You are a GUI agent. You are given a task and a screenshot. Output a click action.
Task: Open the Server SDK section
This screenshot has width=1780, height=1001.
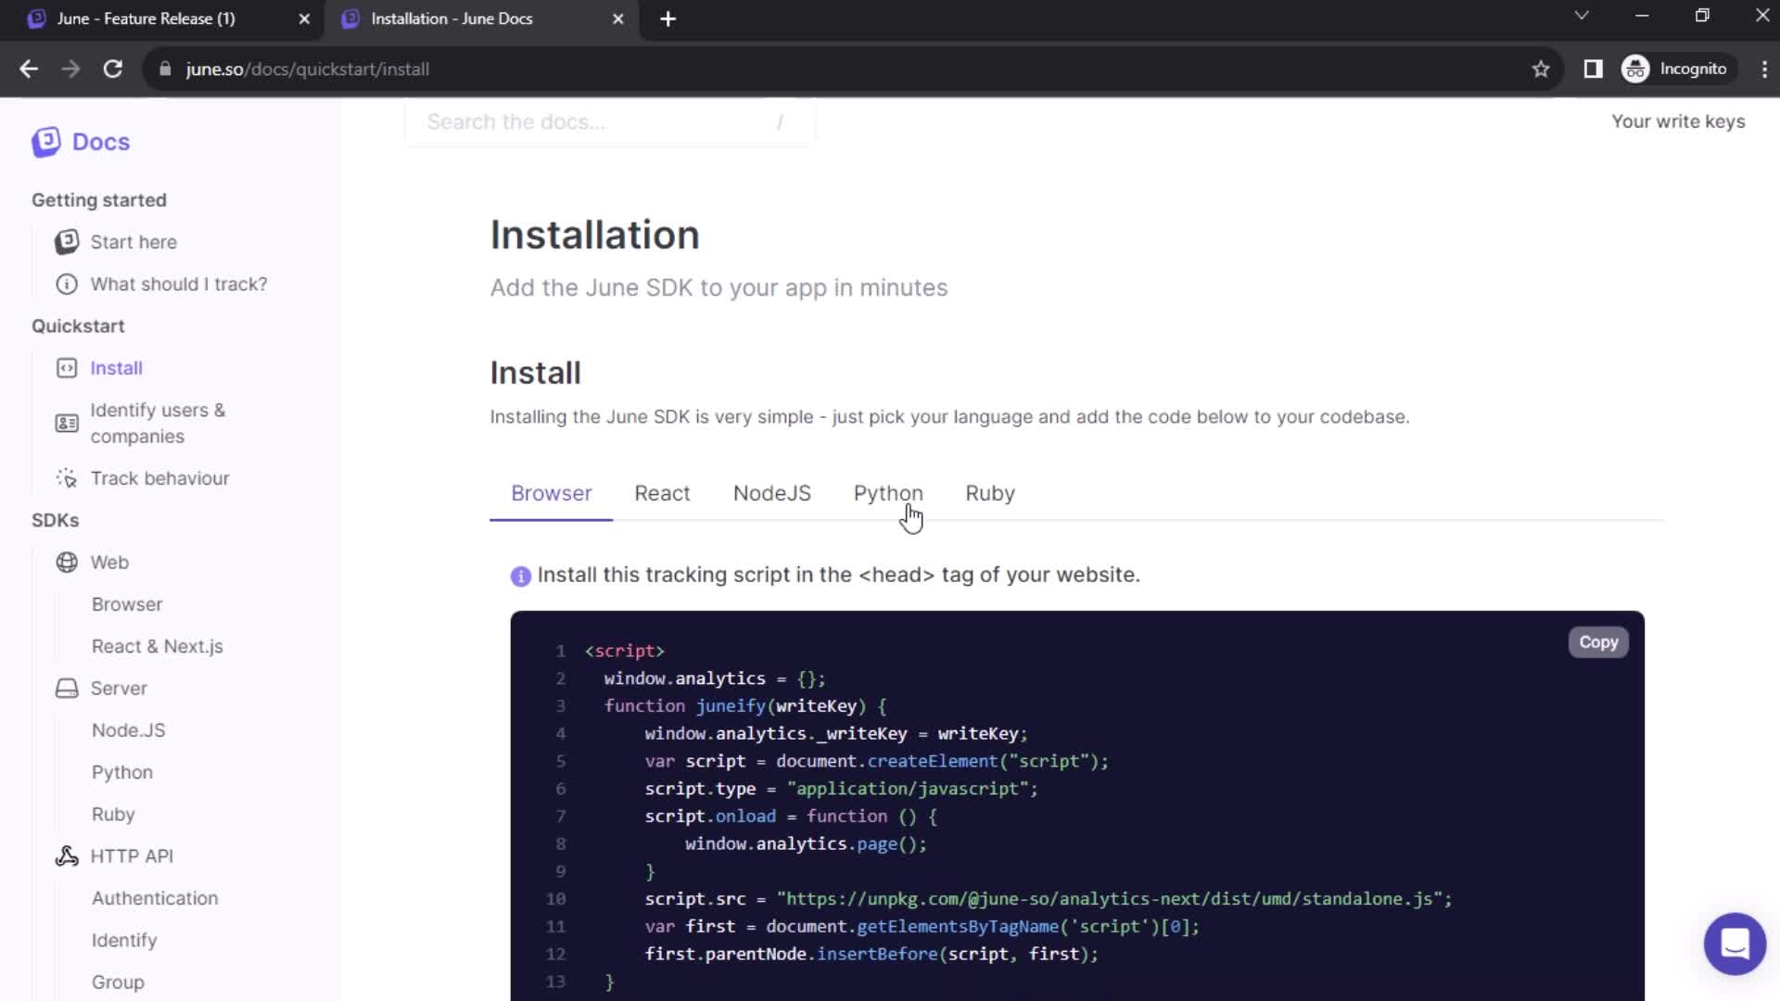point(119,689)
